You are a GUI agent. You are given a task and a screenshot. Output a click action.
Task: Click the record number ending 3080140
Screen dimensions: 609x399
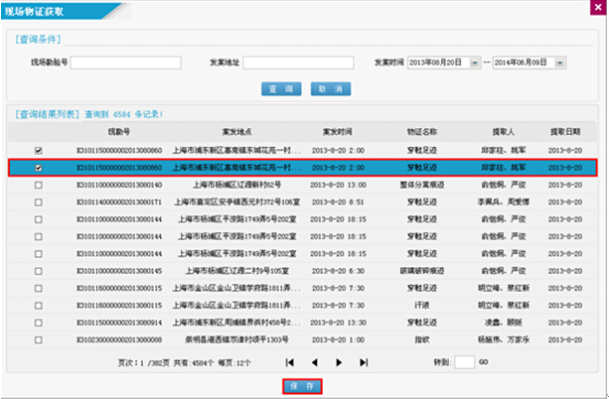pos(119,186)
